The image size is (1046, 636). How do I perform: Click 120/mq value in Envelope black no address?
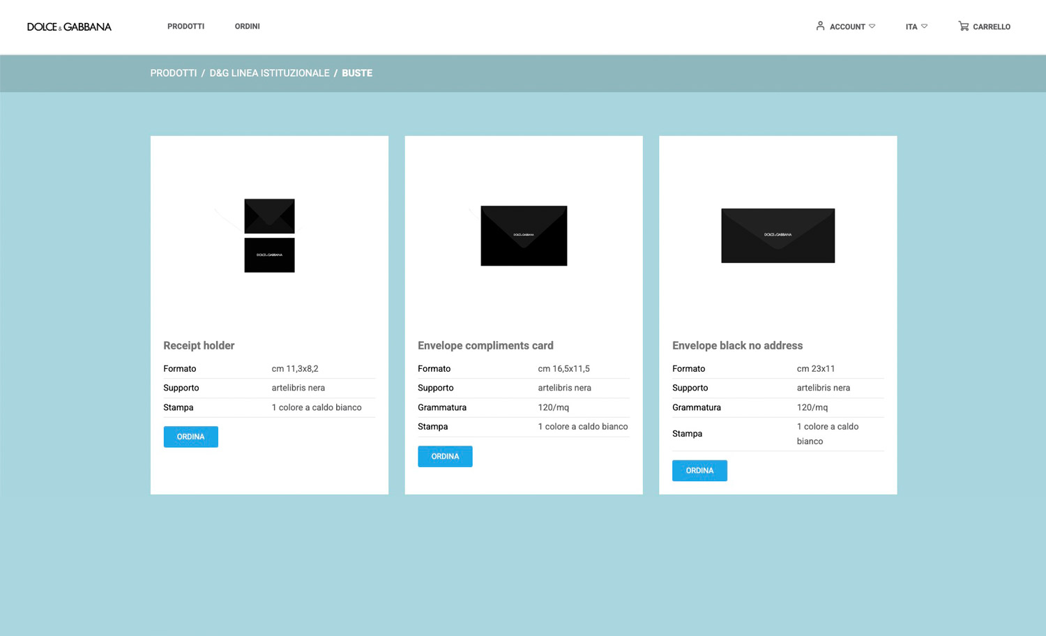click(812, 407)
